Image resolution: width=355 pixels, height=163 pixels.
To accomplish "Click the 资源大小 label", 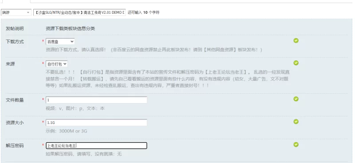I will click(15, 123).
